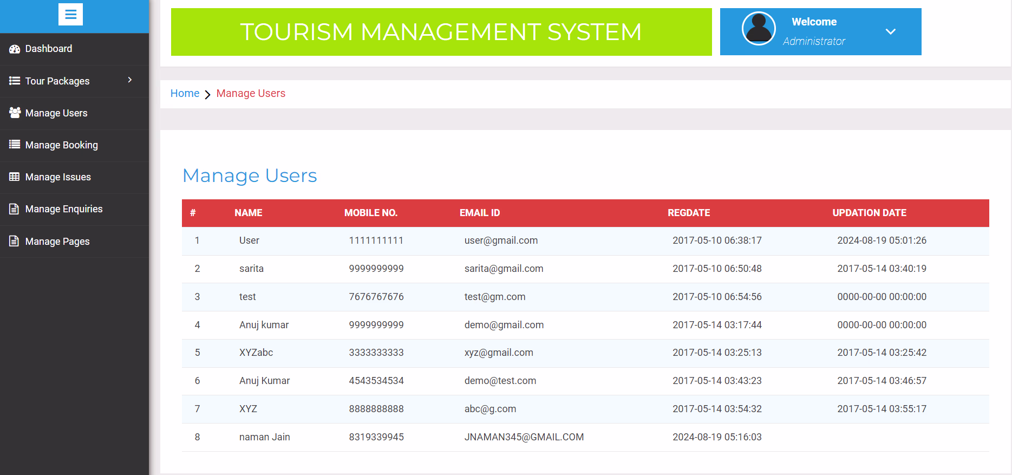The width and height of the screenshot is (1012, 475).
Task: Select the name cell 'User'
Action: tap(249, 240)
